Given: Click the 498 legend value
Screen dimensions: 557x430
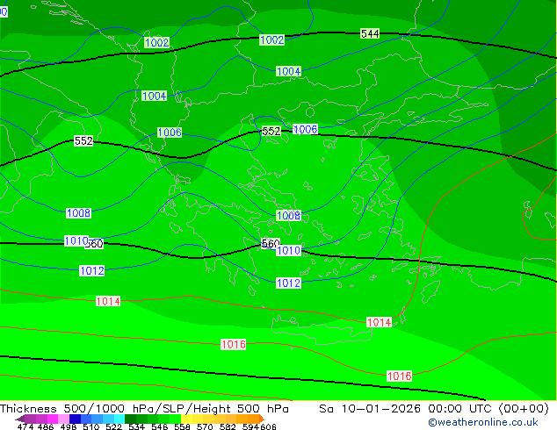Looking at the screenshot, I should [x=69, y=426].
